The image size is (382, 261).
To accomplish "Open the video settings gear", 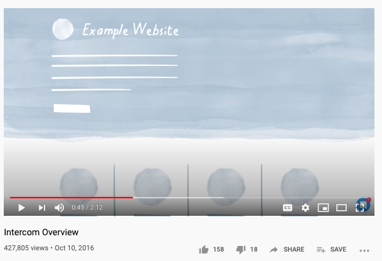I will click(305, 208).
